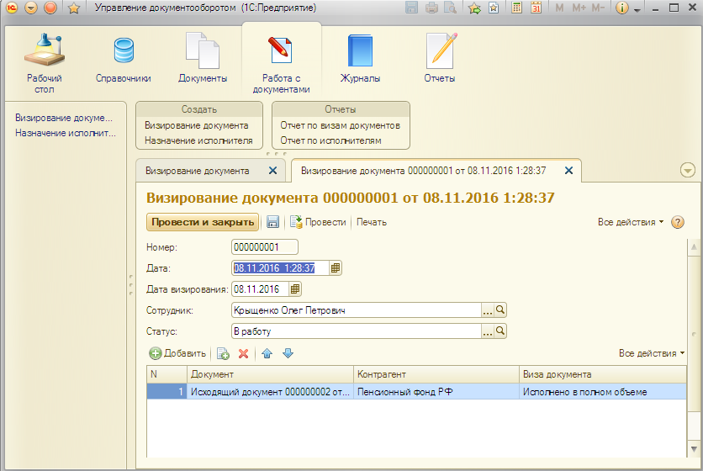The image size is (703, 471).
Task: Open the Рабочий стол section
Action: pyautogui.click(x=45, y=63)
